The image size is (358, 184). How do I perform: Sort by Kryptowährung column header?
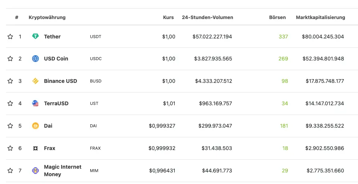[47, 17]
